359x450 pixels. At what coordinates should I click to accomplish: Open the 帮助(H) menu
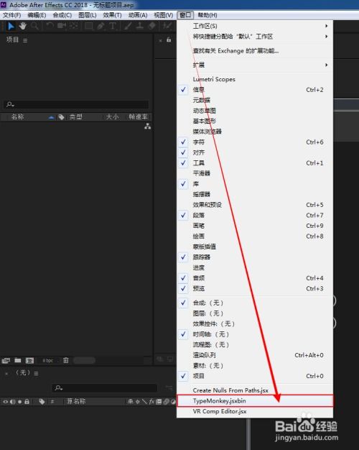click(207, 15)
